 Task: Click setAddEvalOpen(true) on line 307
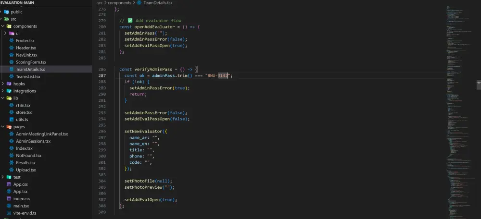(151, 200)
